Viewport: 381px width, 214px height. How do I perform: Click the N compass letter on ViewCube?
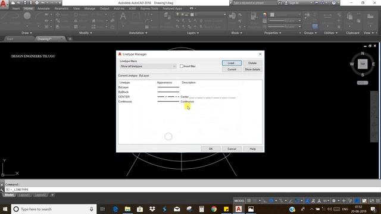click(x=363, y=53)
